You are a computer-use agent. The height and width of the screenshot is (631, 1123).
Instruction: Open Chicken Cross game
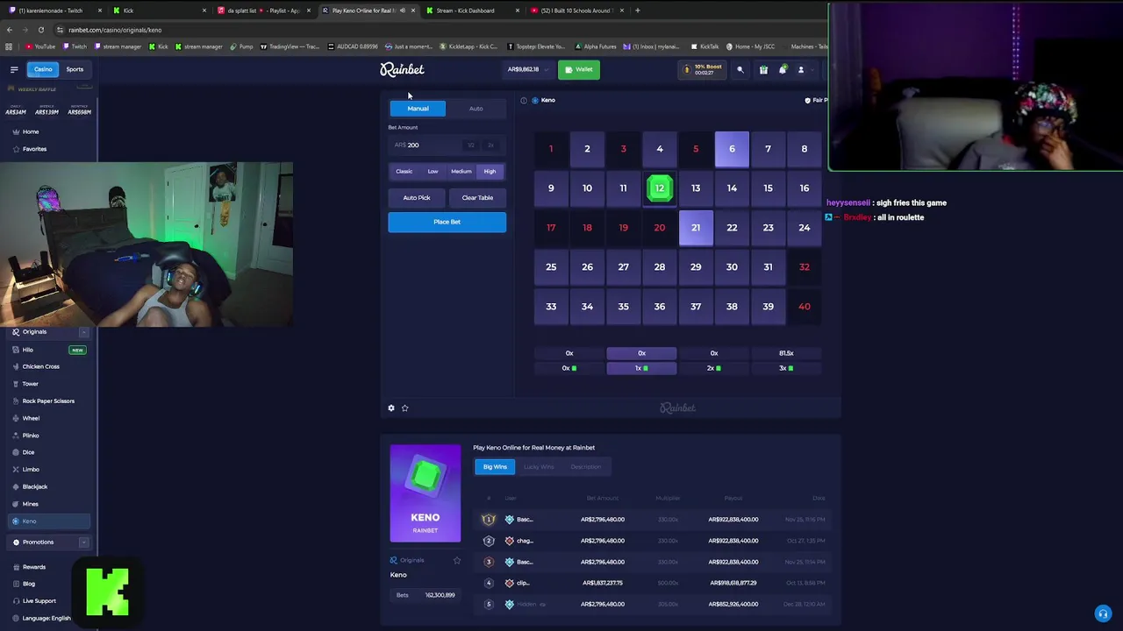50,366
